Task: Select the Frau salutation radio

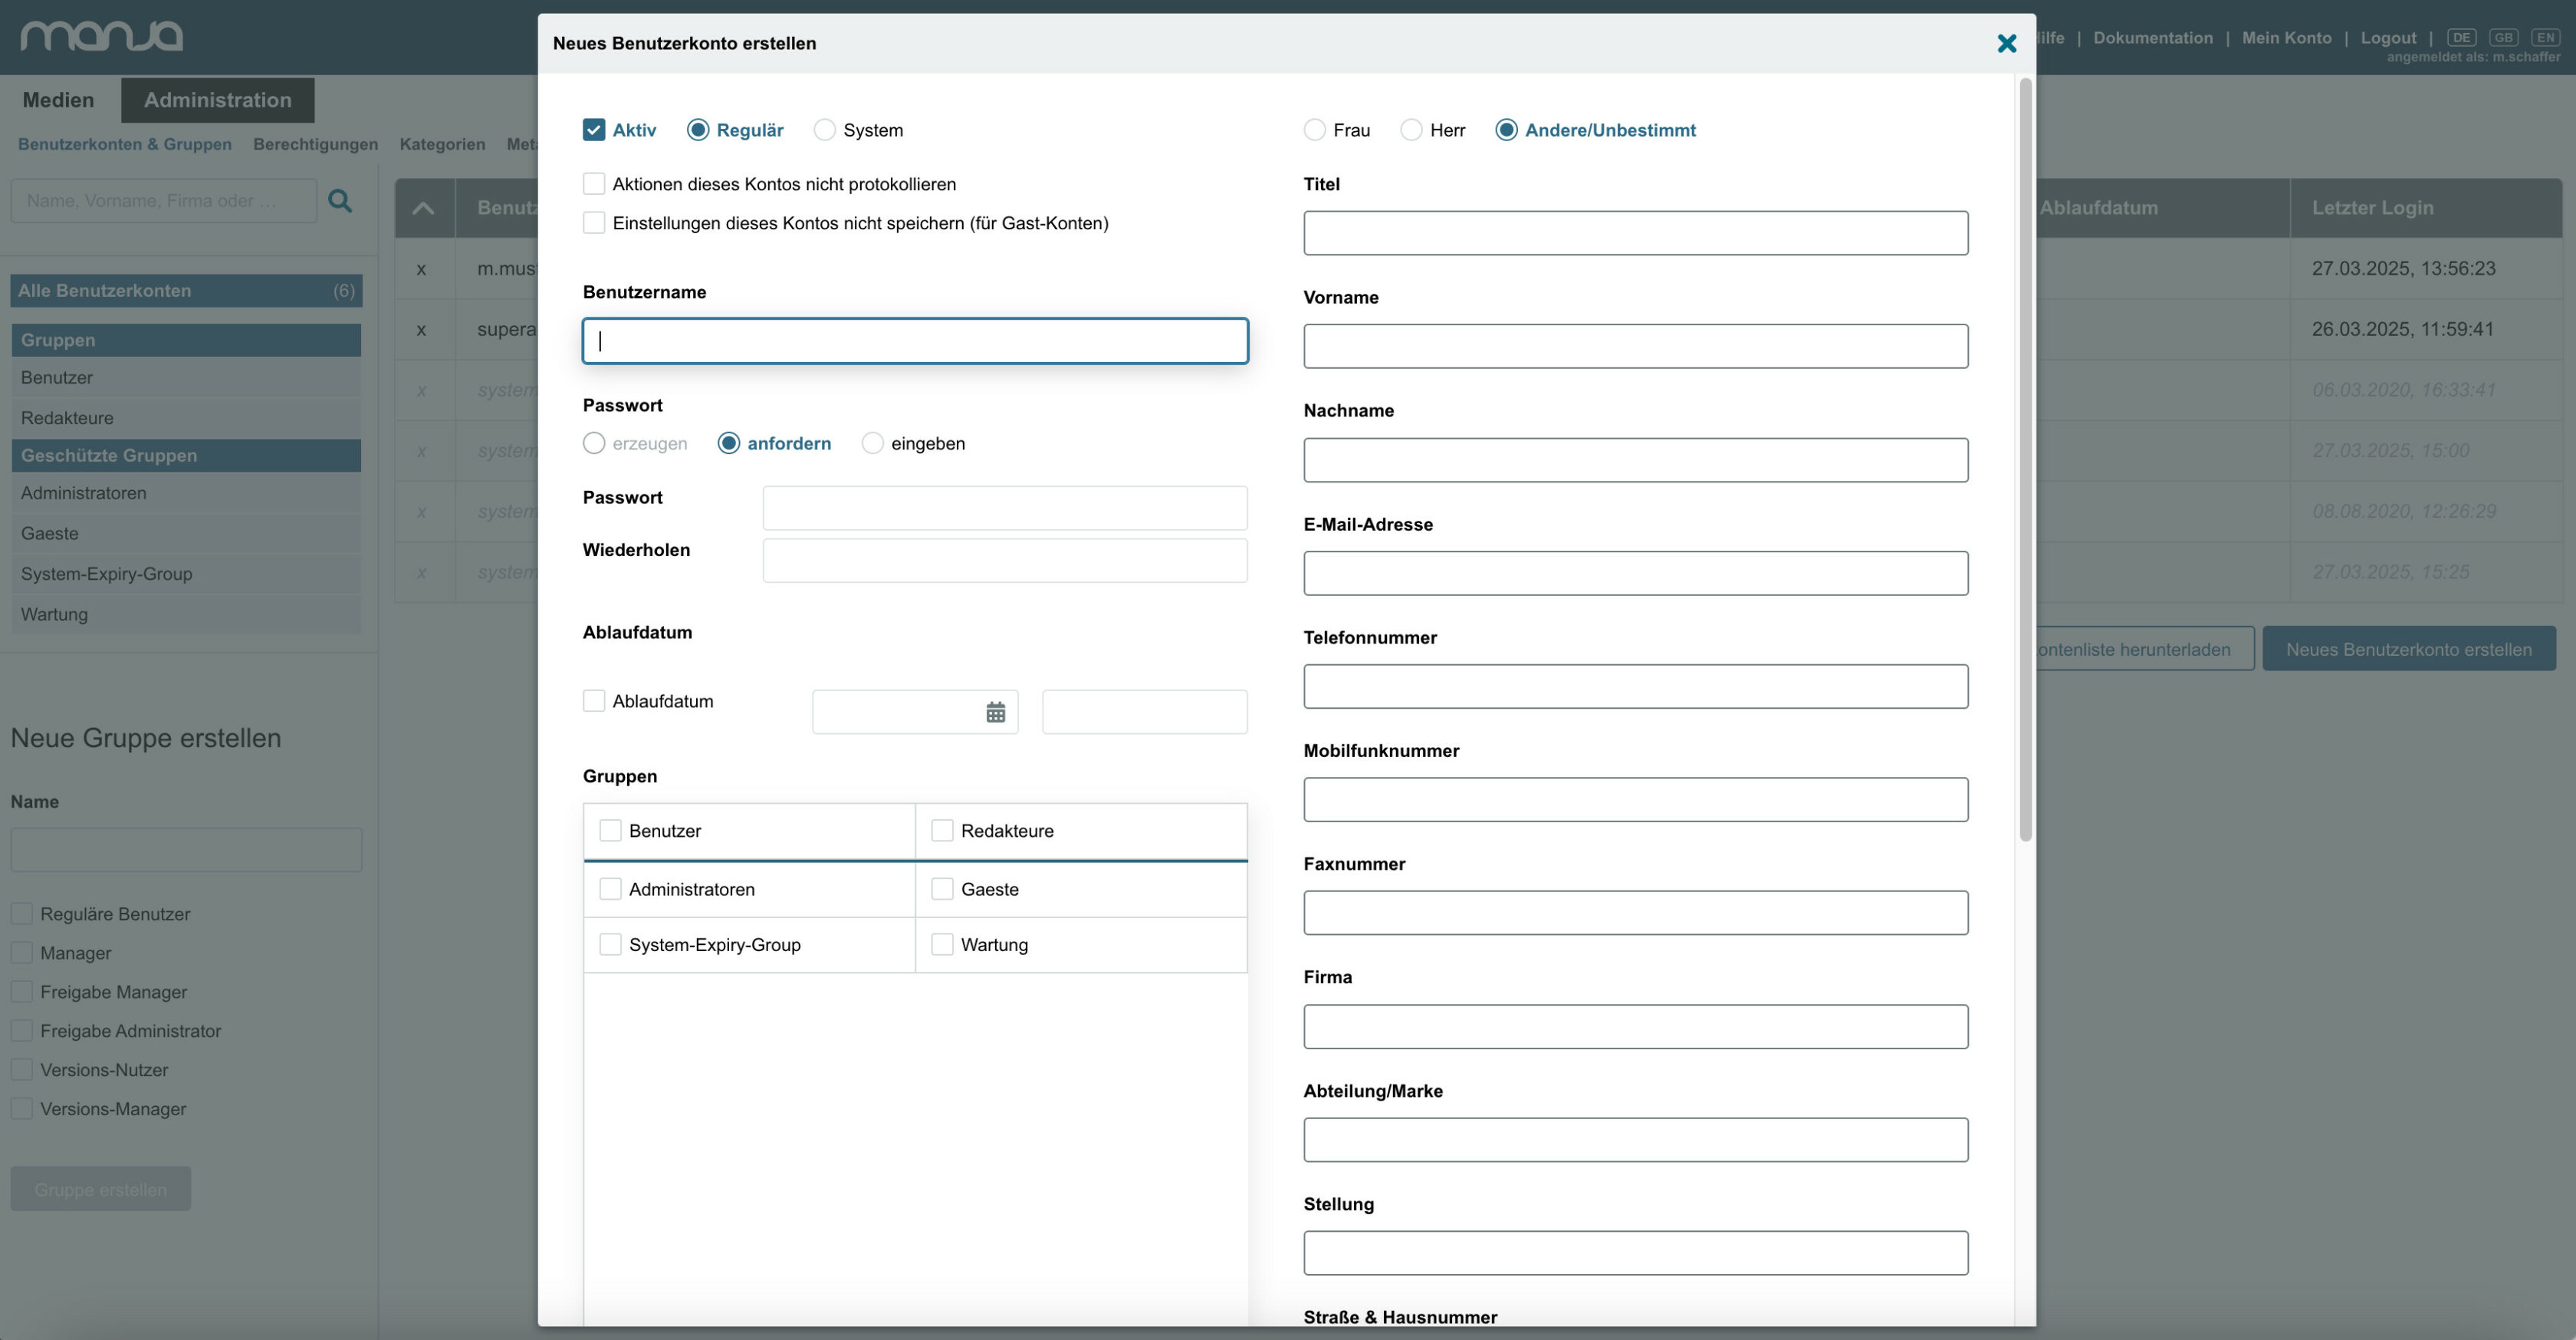Action: (x=1315, y=130)
